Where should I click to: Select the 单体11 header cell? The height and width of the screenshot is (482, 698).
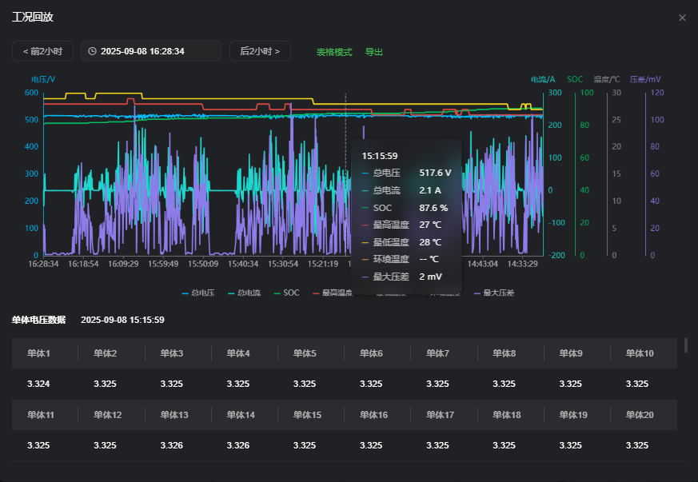click(x=41, y=415)
